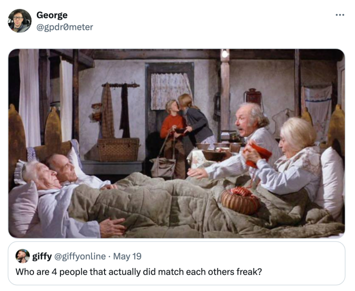Click the canvas bag on the floor
The width and height of the screenshot is (355, 291).
click(x=163, y=166)
